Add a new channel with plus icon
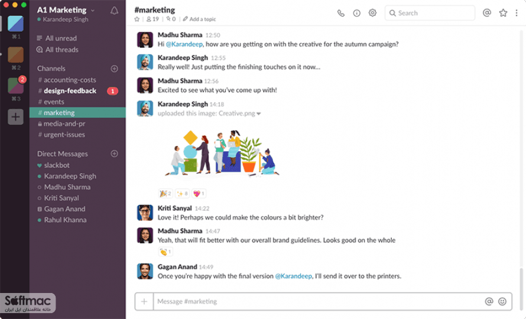Screen dimensions: 526x319 coord(115,69)
